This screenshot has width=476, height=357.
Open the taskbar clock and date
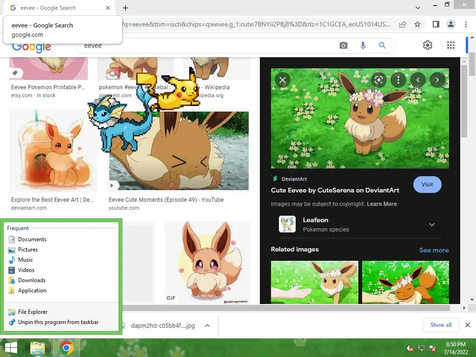(456, 348)
